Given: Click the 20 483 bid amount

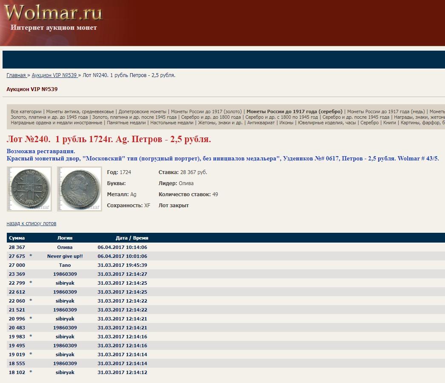Looking at the screenshot, I should click(17, 328).
